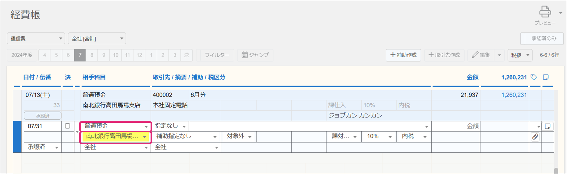Click the +取引先作成 button
The width and height of the screenshot is (567, 174).
pyautogui.click(x=444, y=55)
